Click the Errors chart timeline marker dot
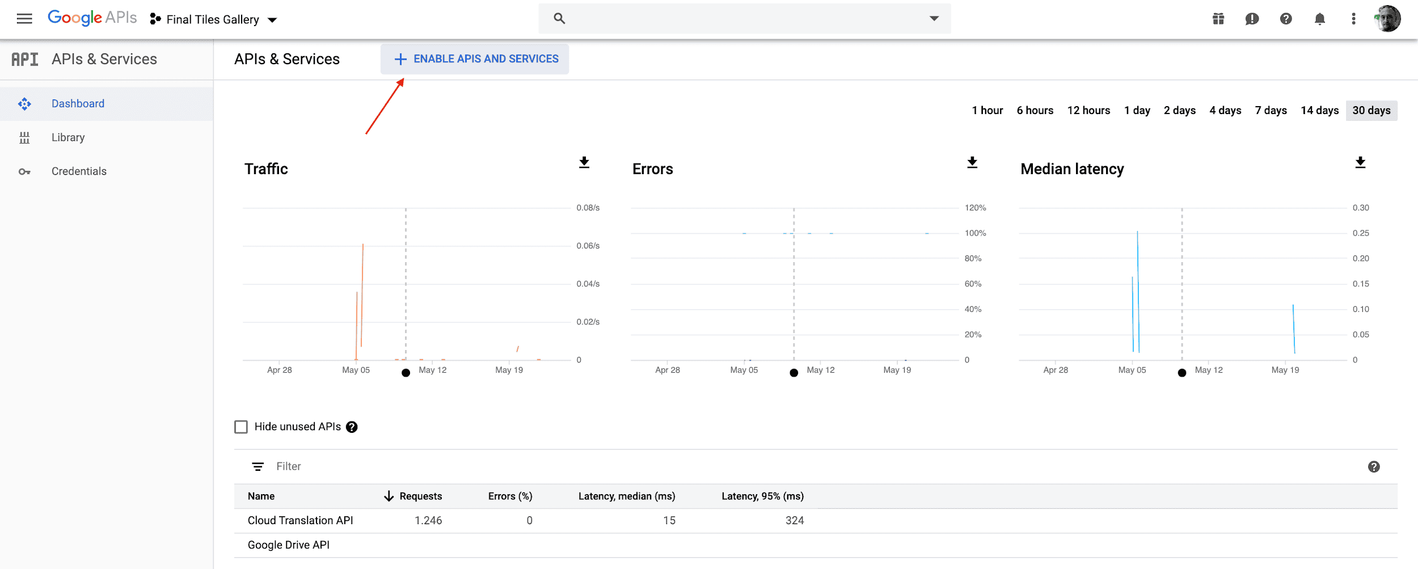Screen dimensions: 1418x569 [x=794, y=373]
